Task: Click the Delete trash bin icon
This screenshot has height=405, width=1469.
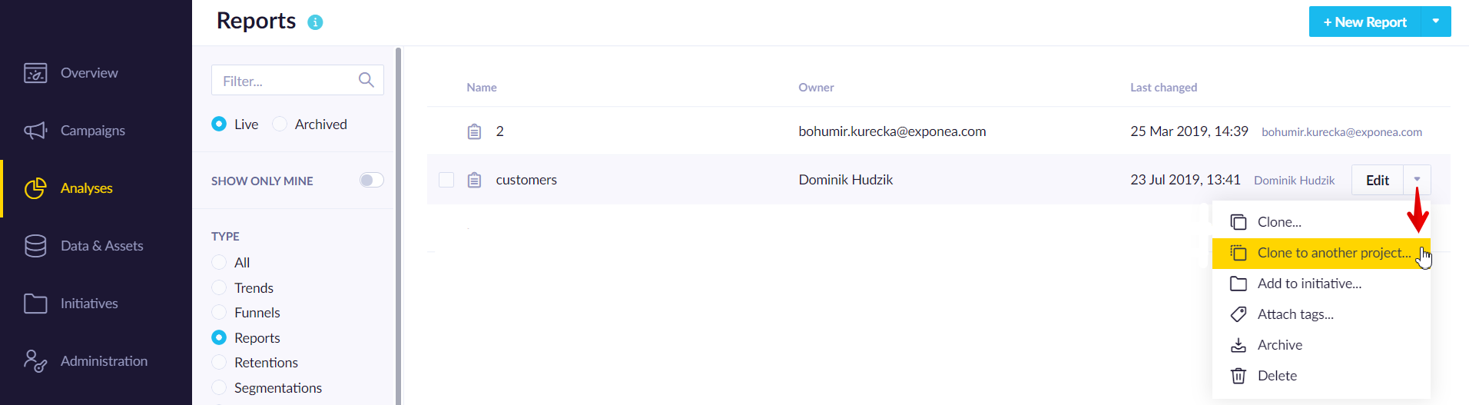Action: (x=1239, y=376)
